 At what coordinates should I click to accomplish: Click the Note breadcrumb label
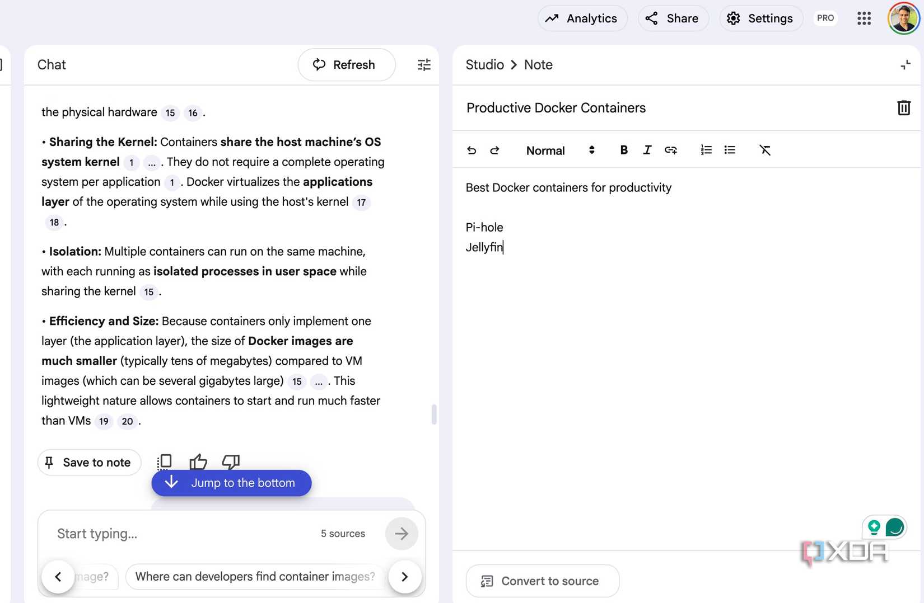point(538,65)
